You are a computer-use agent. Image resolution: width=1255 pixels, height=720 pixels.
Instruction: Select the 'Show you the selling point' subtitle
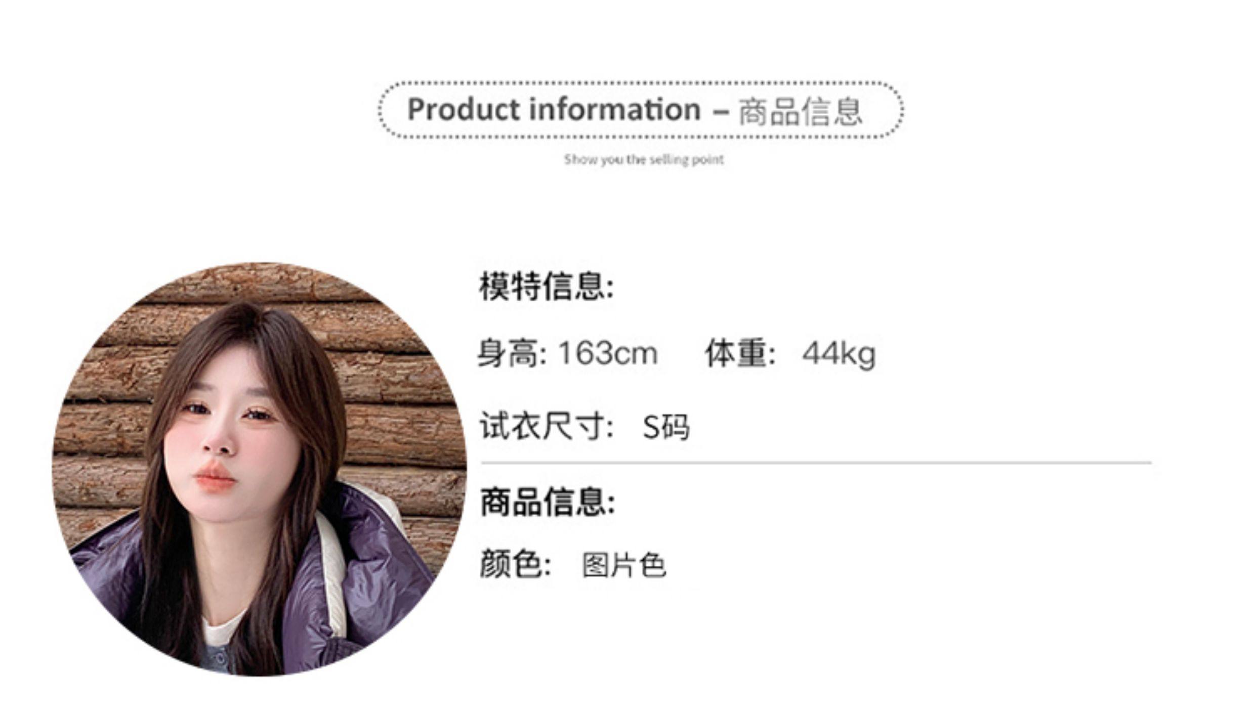pyautogui.click(x=644, y=160)
